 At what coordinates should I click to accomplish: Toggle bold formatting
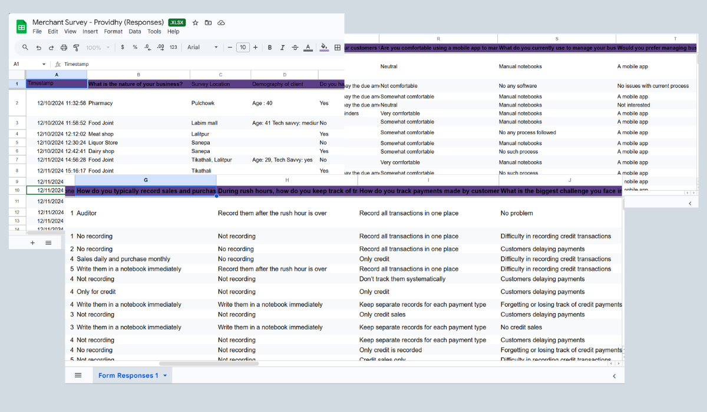(270, 46)
